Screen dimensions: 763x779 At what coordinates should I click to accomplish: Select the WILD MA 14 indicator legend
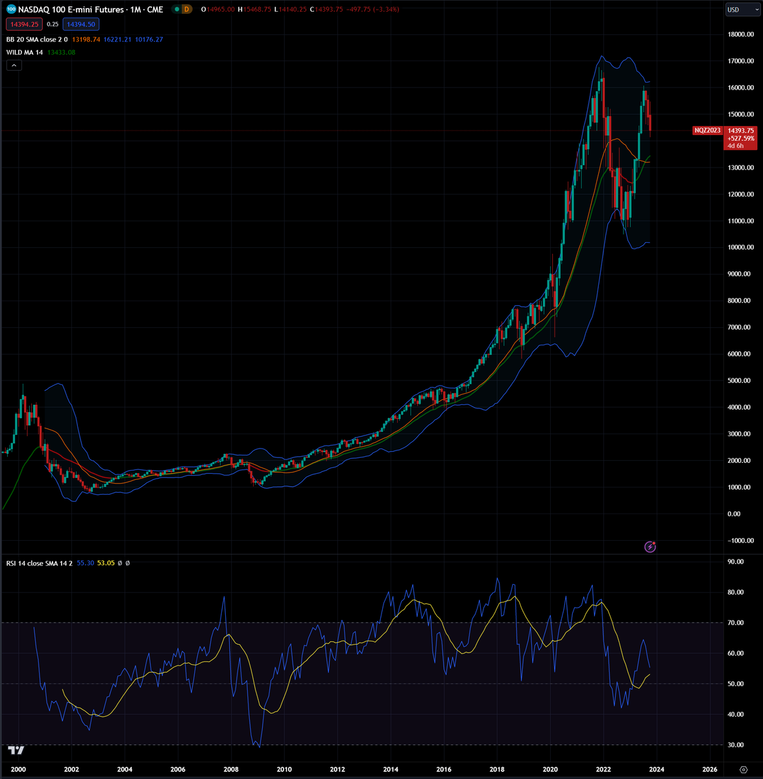tap(25, 52)
